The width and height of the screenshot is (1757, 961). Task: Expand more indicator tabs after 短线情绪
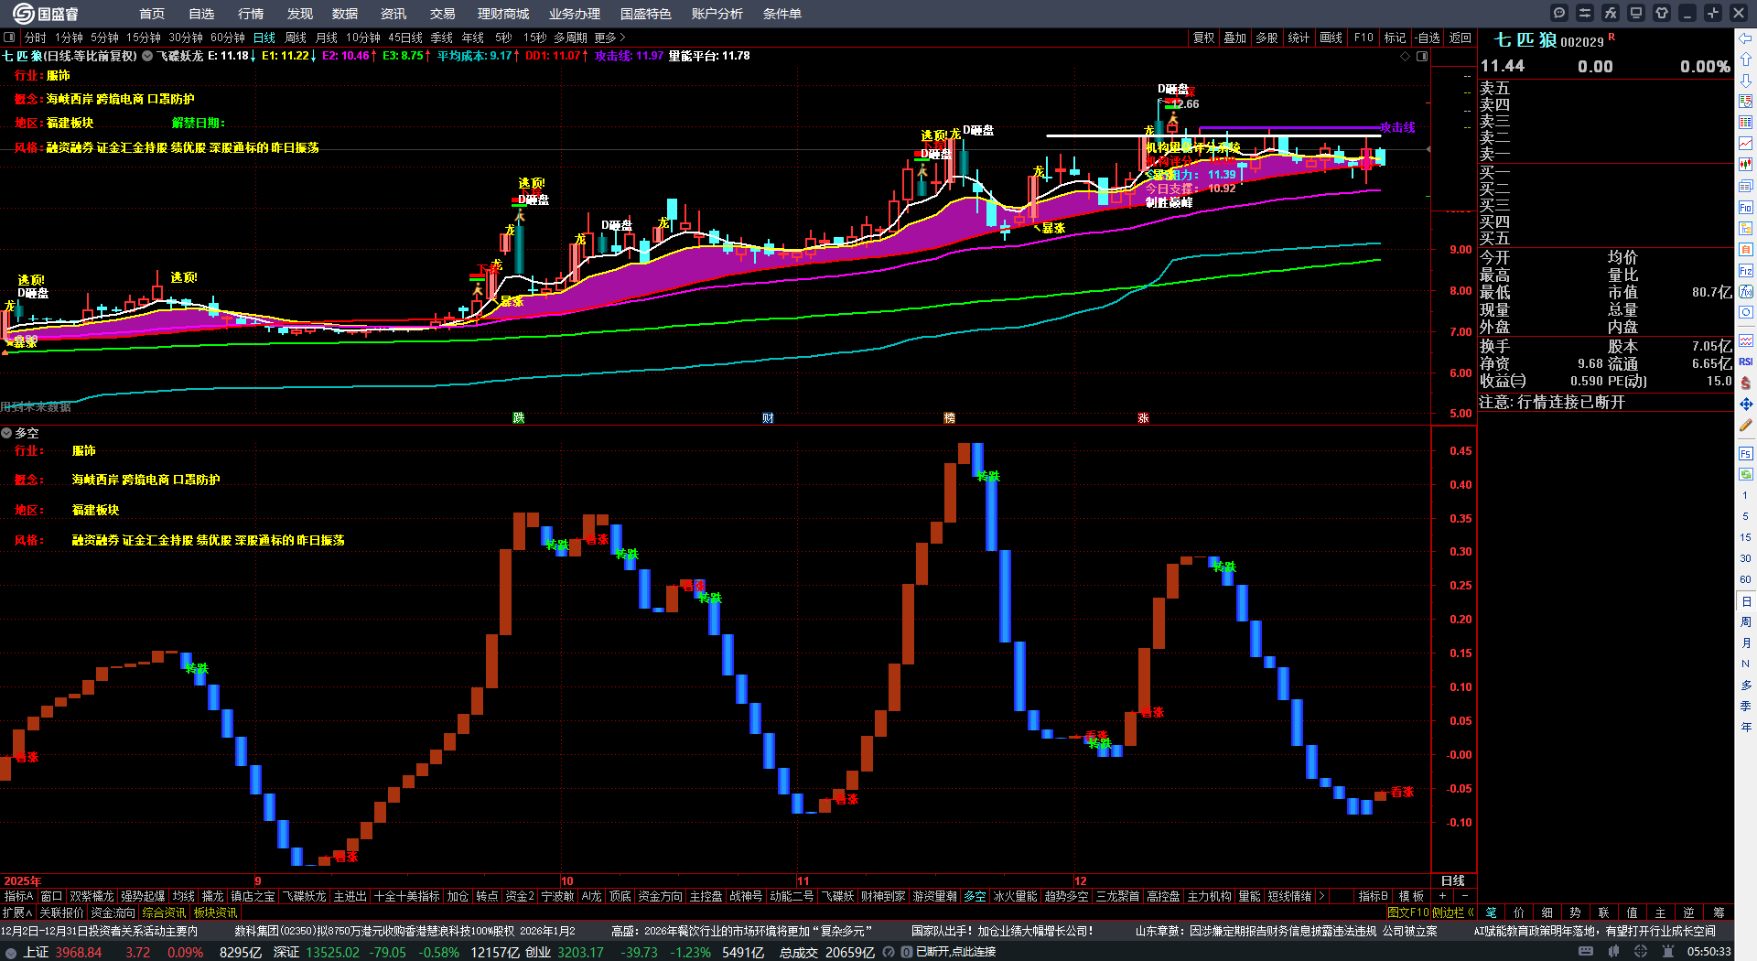tap(1320, 896)
